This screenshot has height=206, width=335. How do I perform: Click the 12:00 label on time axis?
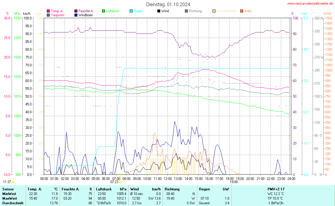click(168, 178)
